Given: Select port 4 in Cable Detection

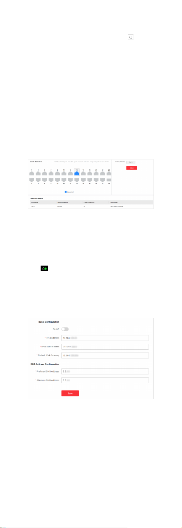Looking at the screenshot, I should (38, 180).
